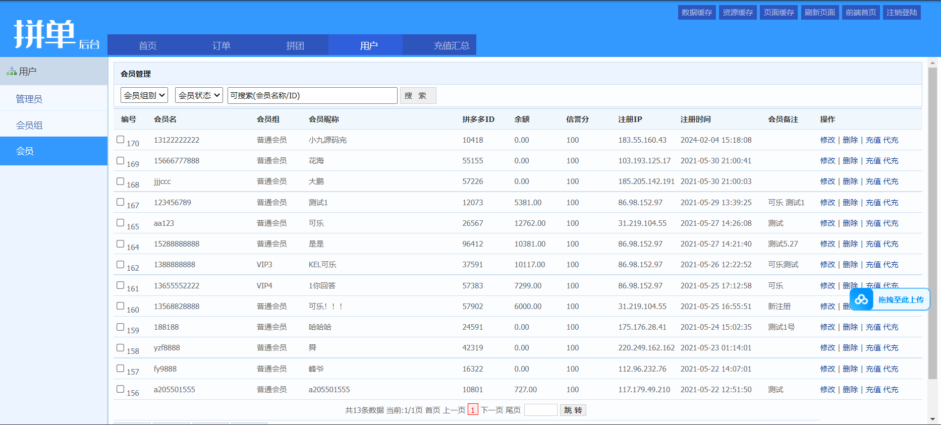Click the 拼单 后台 logo

tap(57, 34)
